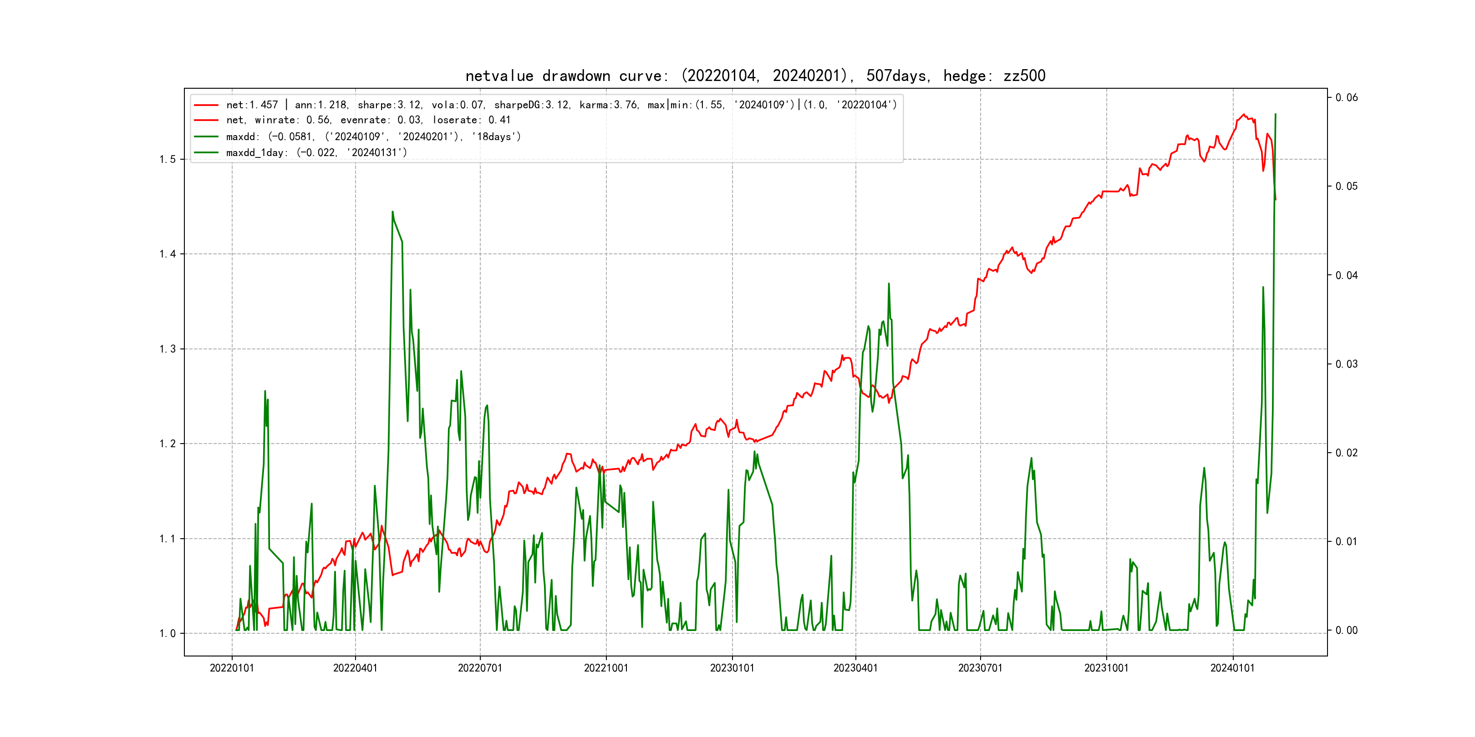Click the 1.2 left y-axis tick label
The image size is (1475, 737).
[167, 444]
